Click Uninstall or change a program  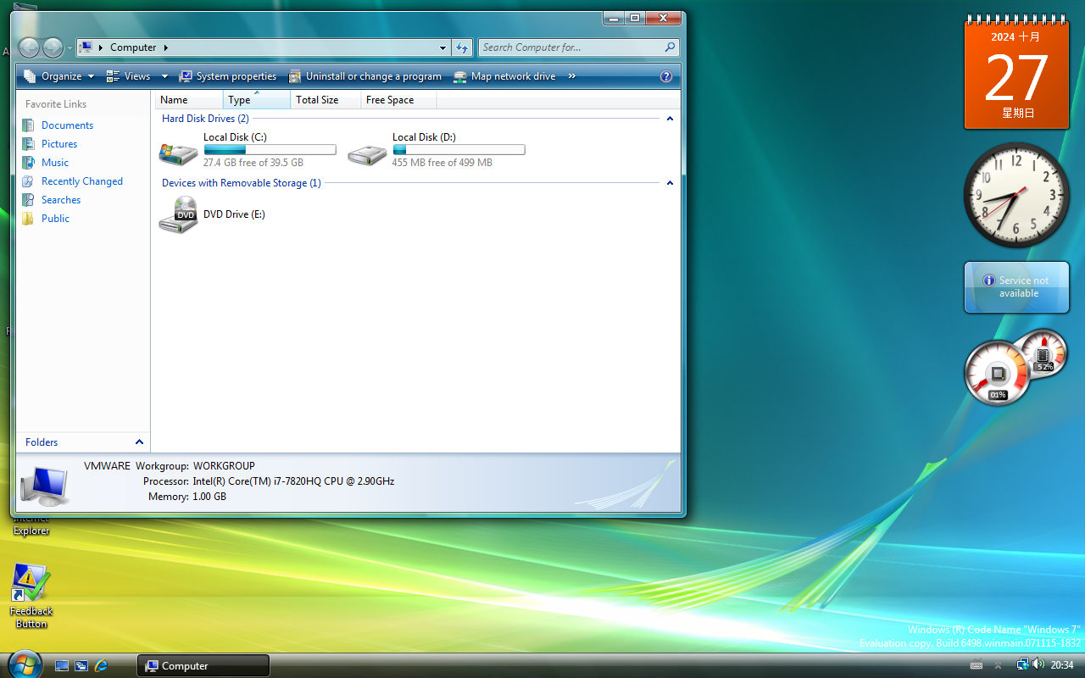point(364,76)
